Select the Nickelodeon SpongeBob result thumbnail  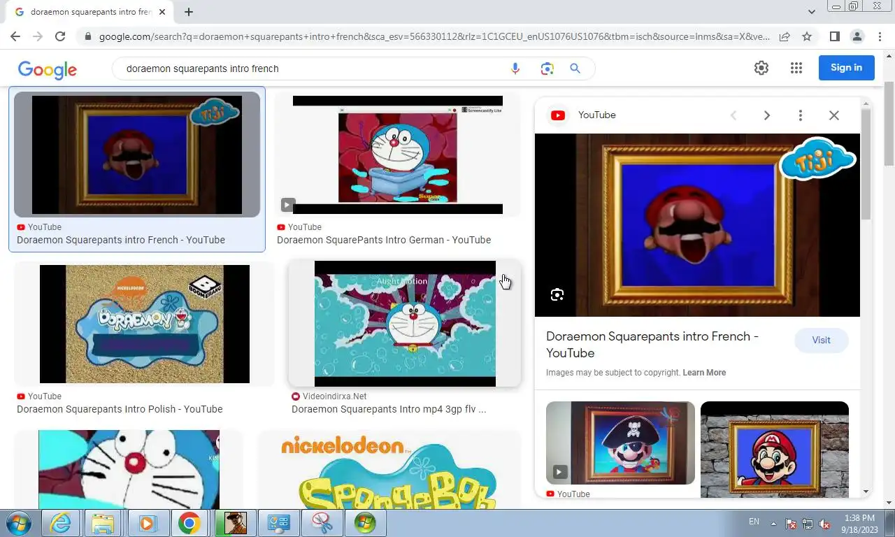click(389, 470)
